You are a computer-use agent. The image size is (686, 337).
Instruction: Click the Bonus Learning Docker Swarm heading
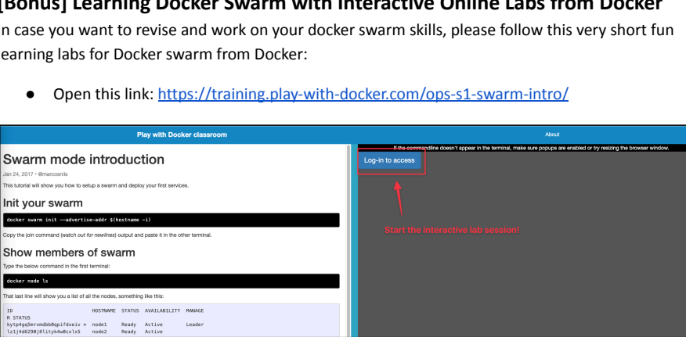coord(331,5)
